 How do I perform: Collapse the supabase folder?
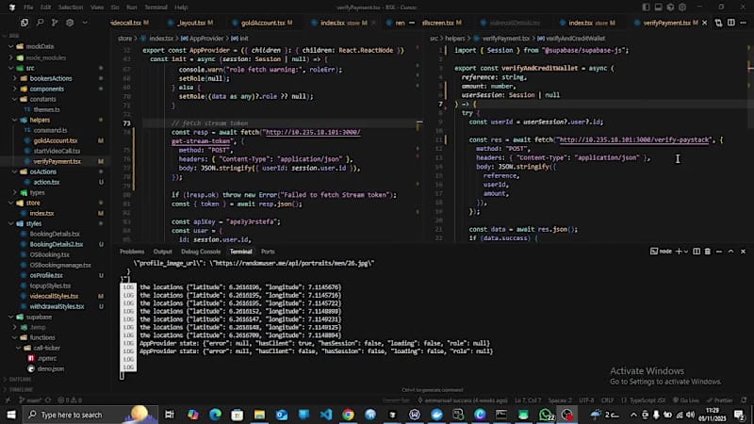point(39,317)
